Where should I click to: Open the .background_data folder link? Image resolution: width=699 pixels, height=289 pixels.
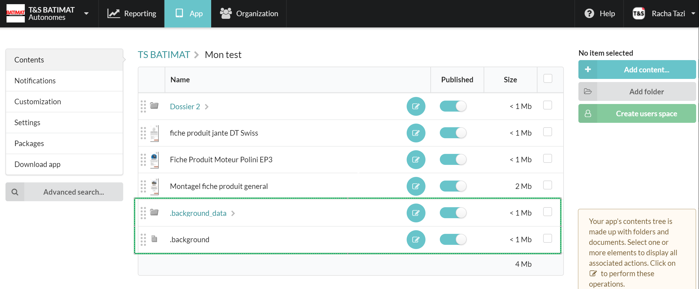click(198, 213)
